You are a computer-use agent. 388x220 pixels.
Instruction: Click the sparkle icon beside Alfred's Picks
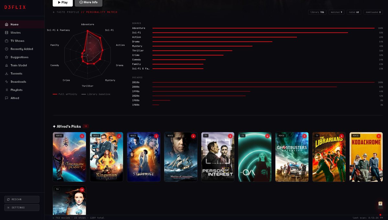tap(54, 126)
